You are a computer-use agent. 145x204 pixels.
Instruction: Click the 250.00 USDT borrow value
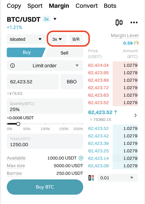(x=70, y=173)
